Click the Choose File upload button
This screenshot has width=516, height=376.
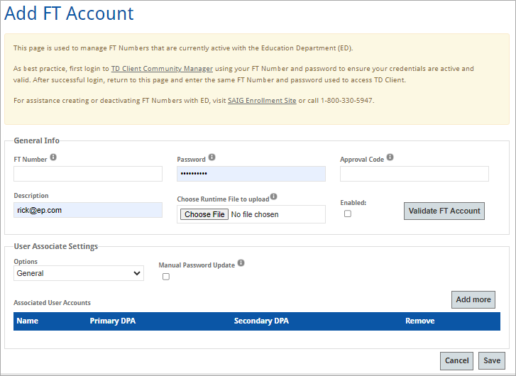(204, 214)
